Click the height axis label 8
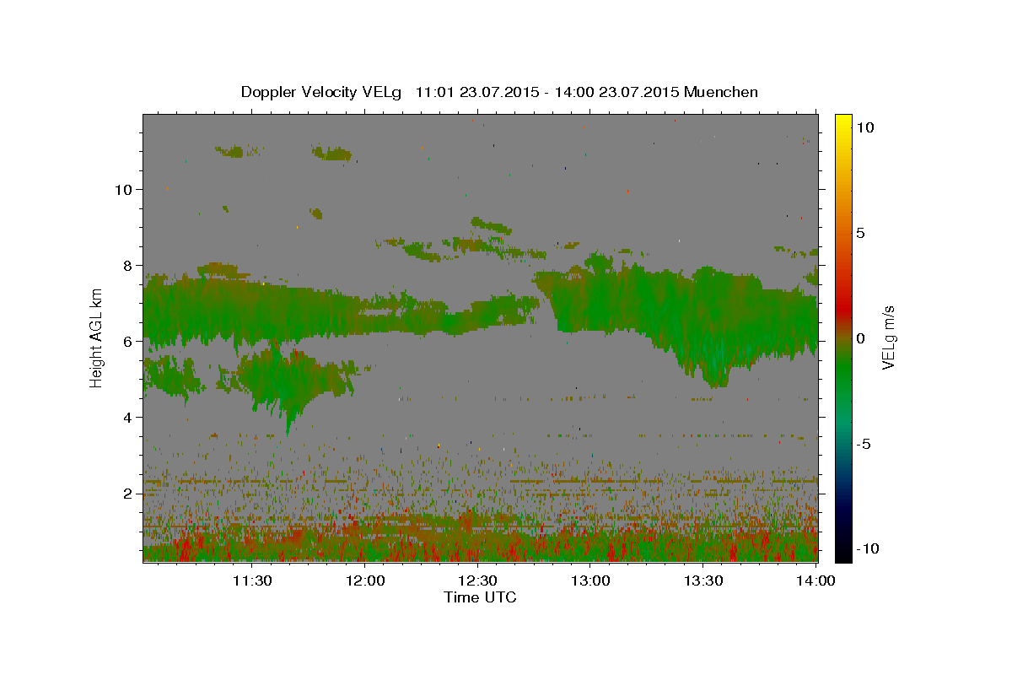The height and width of the screenshot is (675, 1012). point(126,266)
